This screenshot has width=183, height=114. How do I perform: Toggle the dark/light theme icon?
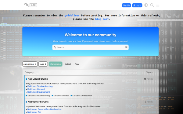coord(146,5)
